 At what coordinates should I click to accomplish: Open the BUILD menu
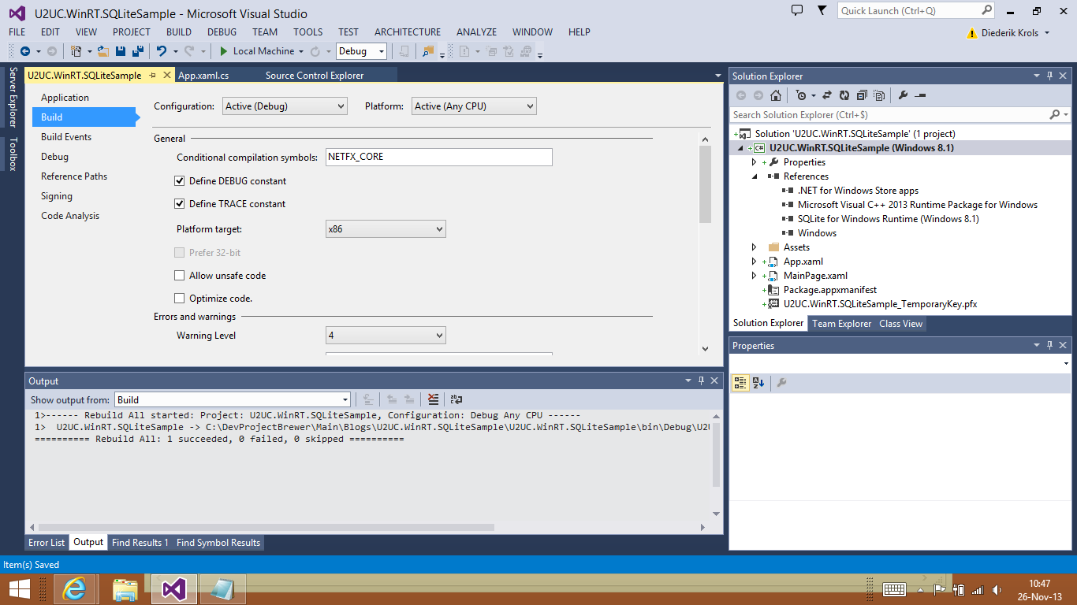click(179, 32)
